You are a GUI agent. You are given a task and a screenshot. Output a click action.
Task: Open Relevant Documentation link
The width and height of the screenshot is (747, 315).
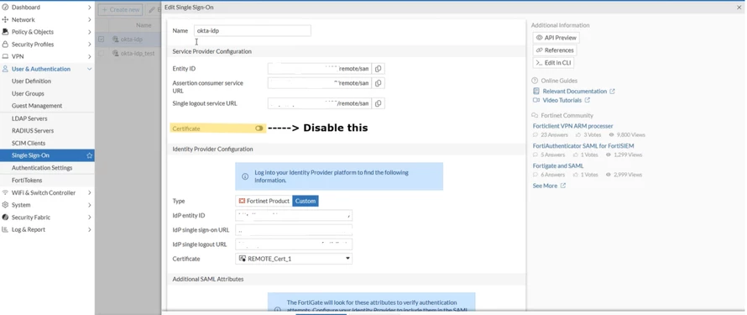click(x=575, y=91)
